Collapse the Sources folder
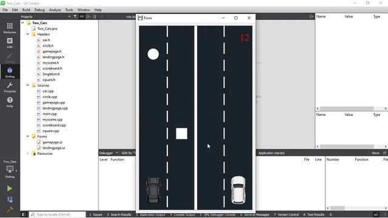 28,85
